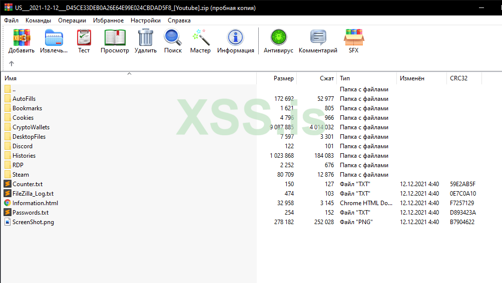Sort by the CRC32 column header
This screenshot has width=502, height=283.
(x=464, y=78)
